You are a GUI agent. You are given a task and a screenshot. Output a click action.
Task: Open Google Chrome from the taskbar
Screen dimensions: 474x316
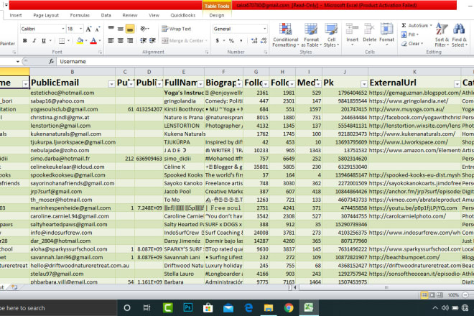[x=289, y=308]
